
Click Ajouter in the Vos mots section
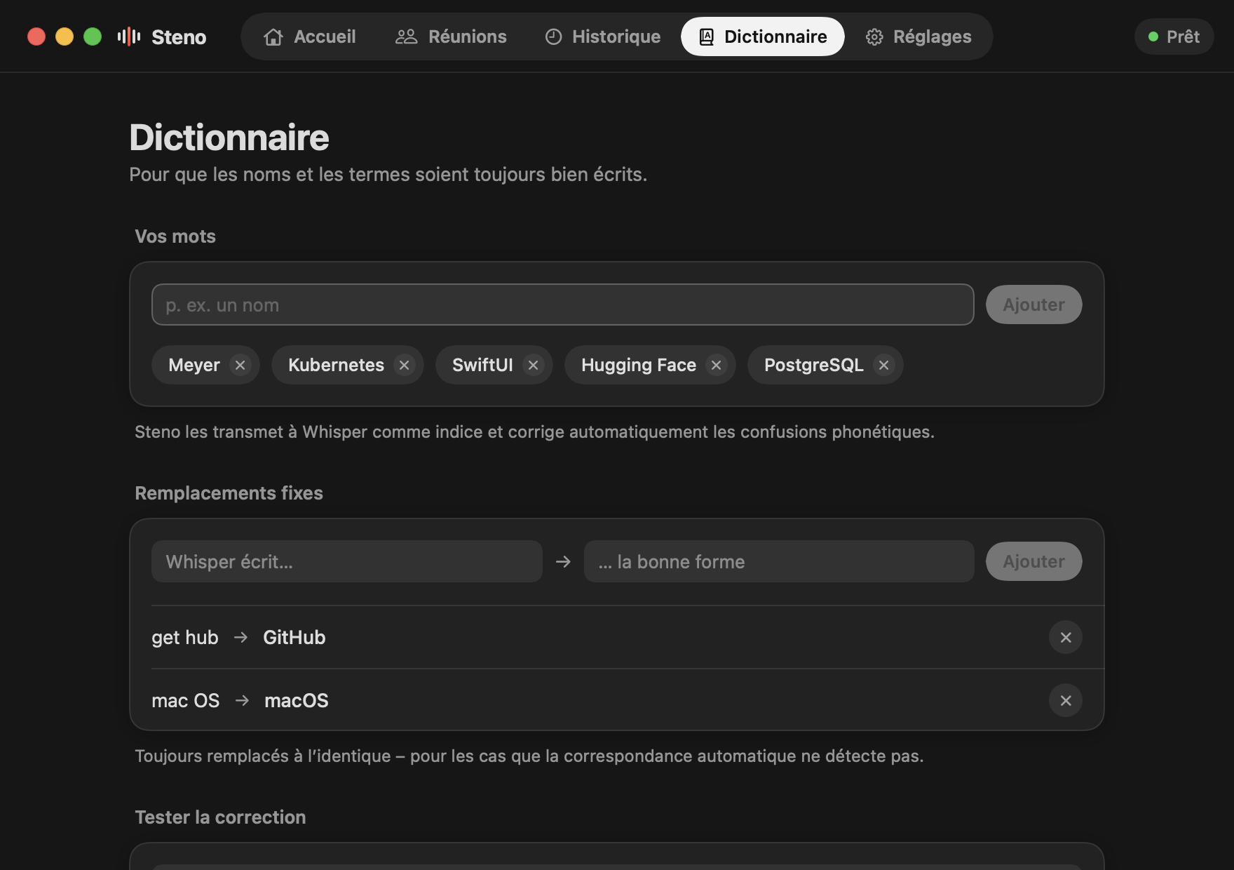(1033, 304)
